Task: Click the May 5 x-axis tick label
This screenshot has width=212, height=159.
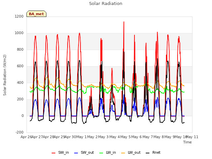Action: (126, 137)
